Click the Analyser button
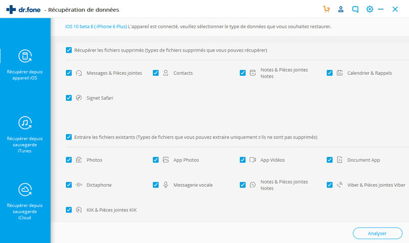Image resolution: width=409 pixels, height=243 pixels. [377, 233]
